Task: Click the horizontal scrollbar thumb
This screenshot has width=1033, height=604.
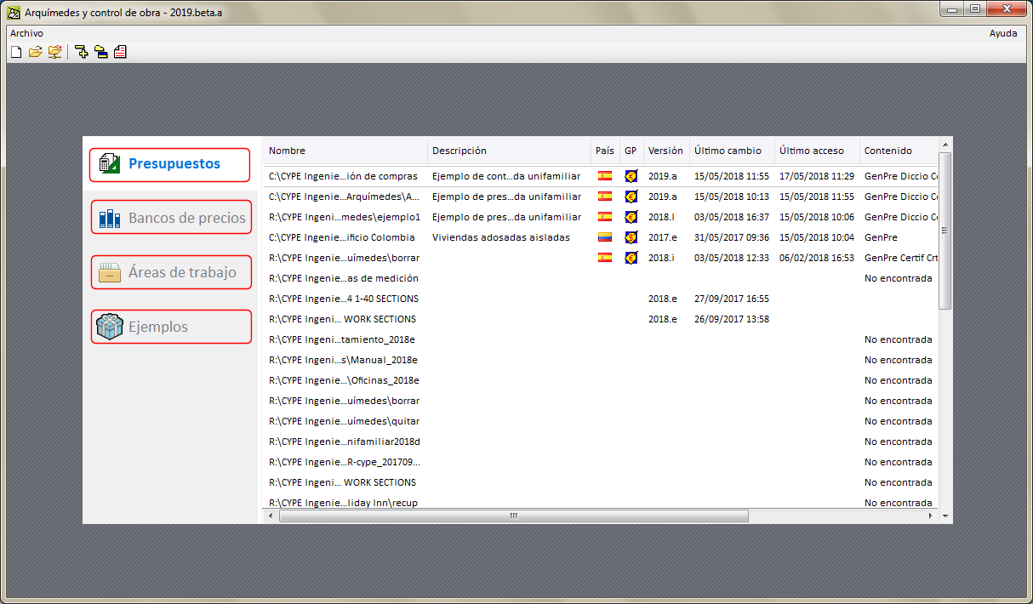Action: [x=514, y=516]
